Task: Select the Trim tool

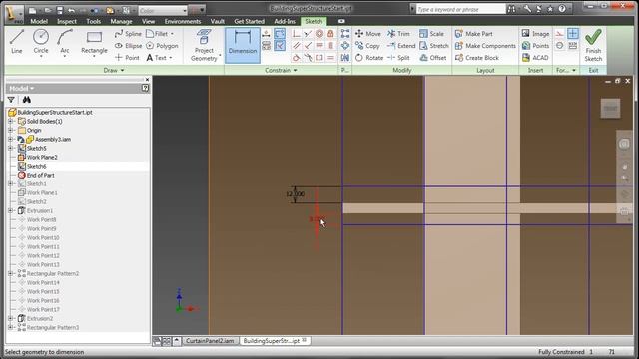Action: point(399,33)
